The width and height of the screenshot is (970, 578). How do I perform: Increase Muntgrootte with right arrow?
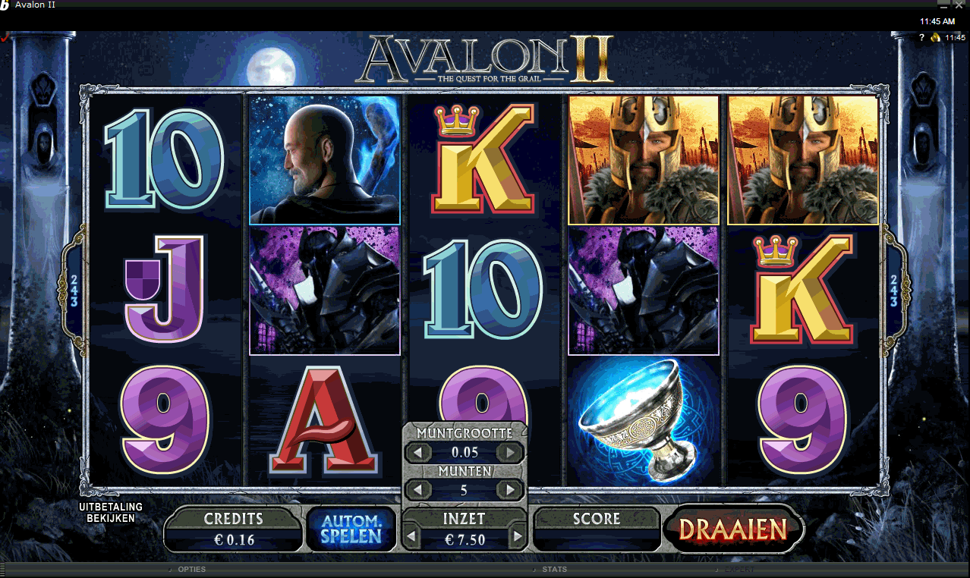pos(511,454)
